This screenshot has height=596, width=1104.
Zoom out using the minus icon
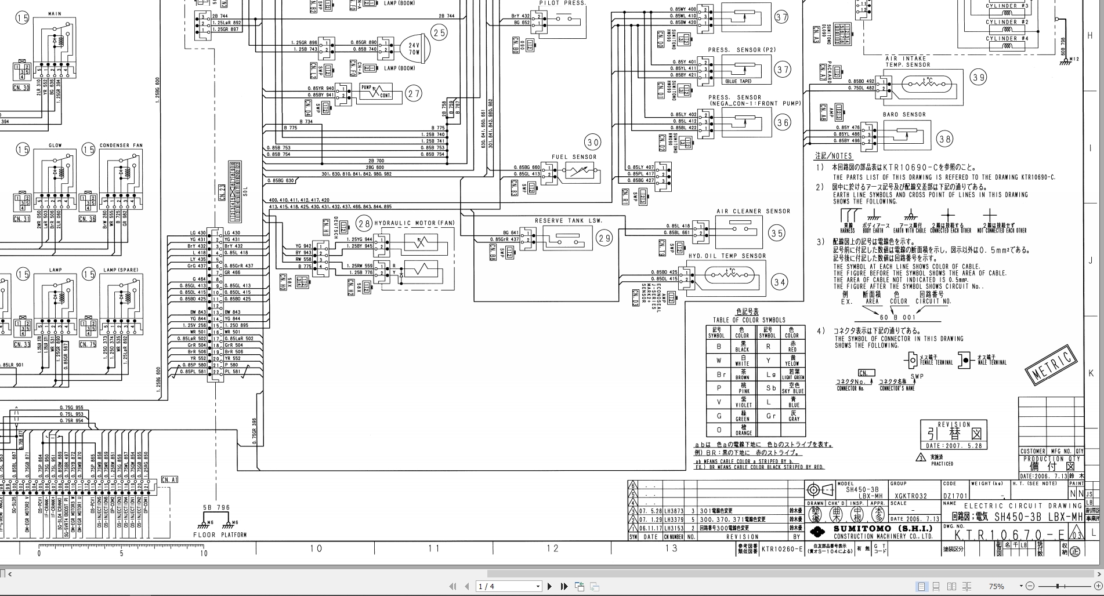(x=1030, y=586)
